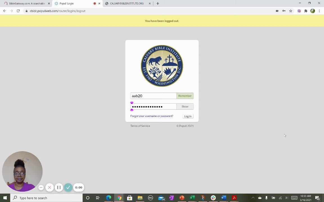This screenshot has height=202, width=324.
Task: Open Forgot your username or password link
Action: tap(152, 116)
